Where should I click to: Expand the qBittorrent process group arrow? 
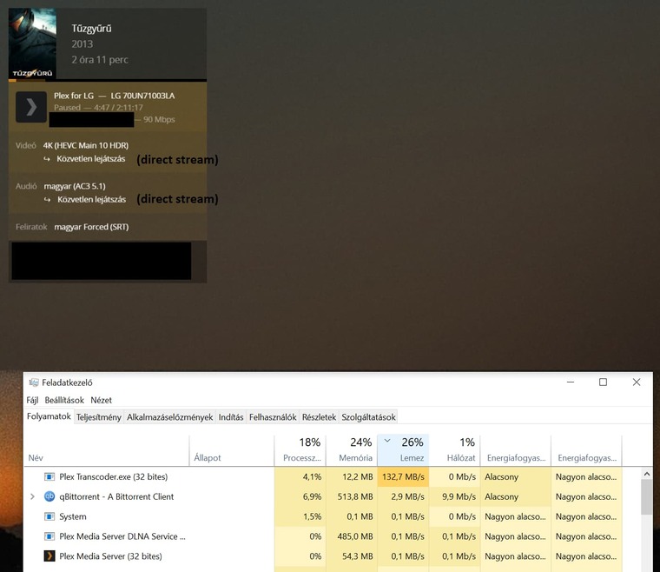click(32, 496)
